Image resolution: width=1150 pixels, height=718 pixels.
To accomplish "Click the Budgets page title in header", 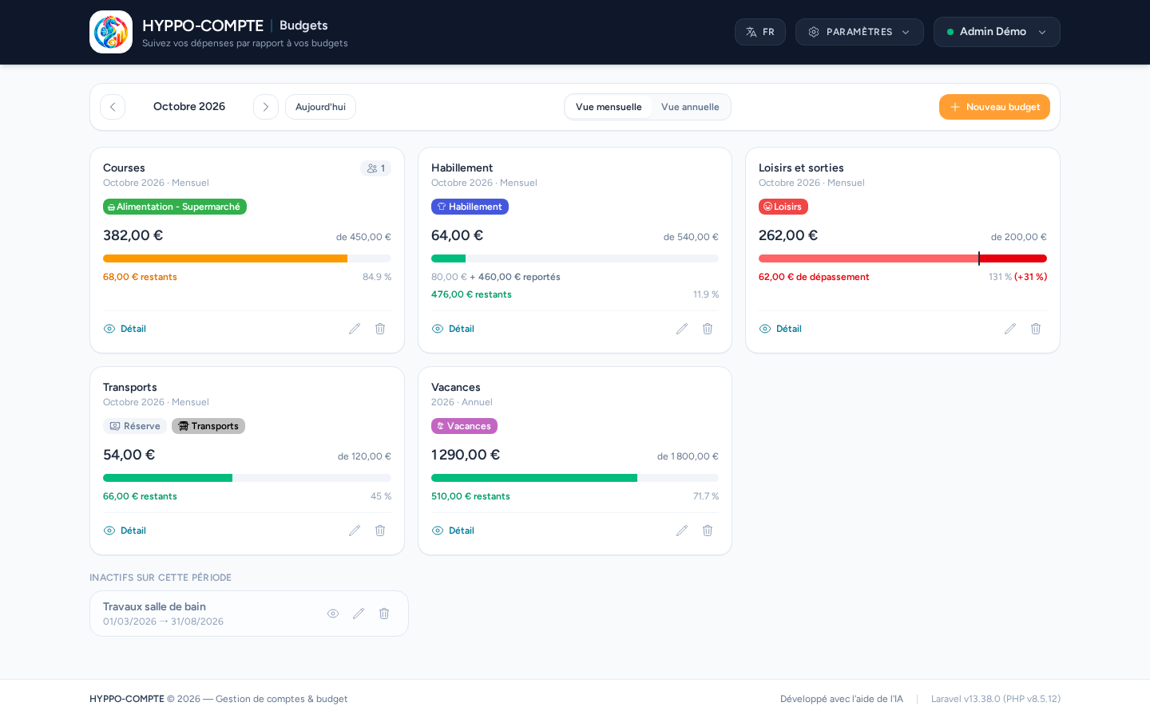I will click(303, 26).
